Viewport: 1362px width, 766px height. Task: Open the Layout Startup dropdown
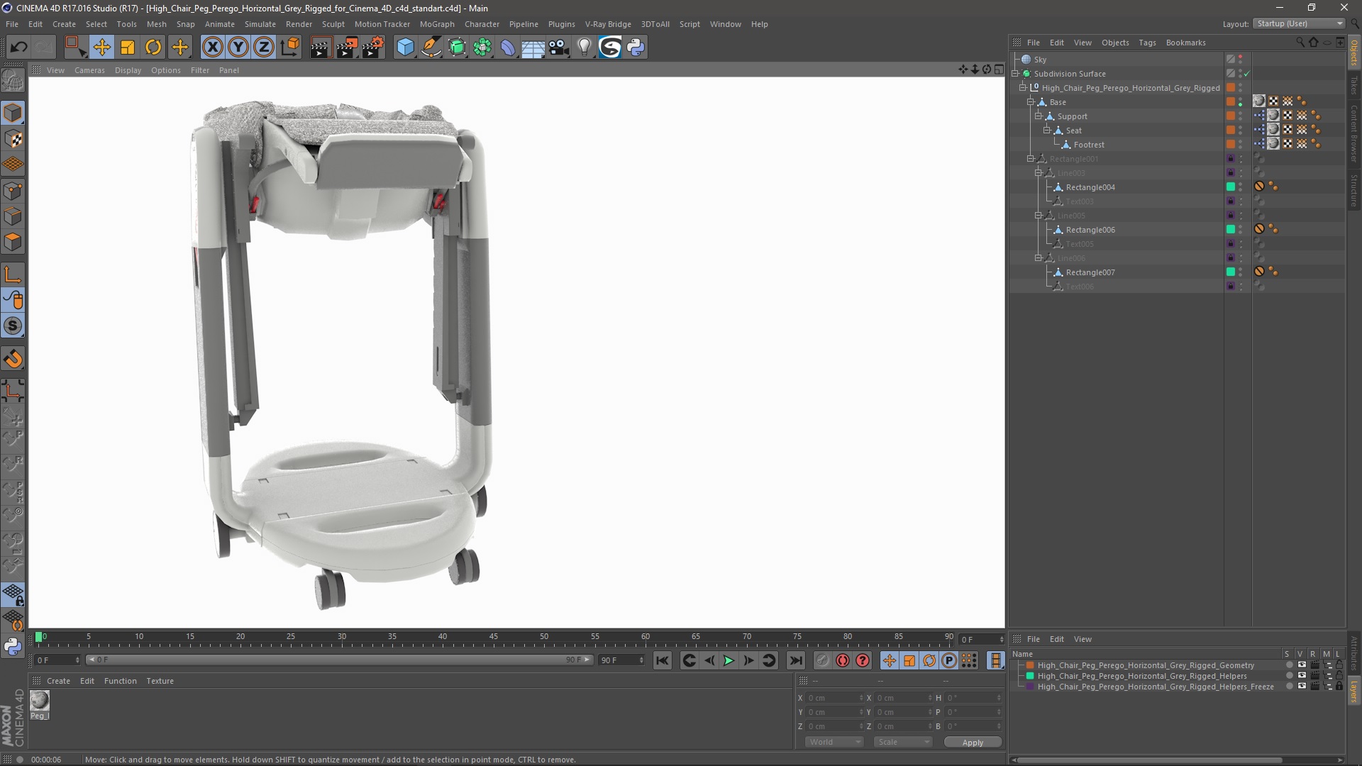click(1299, 23)
